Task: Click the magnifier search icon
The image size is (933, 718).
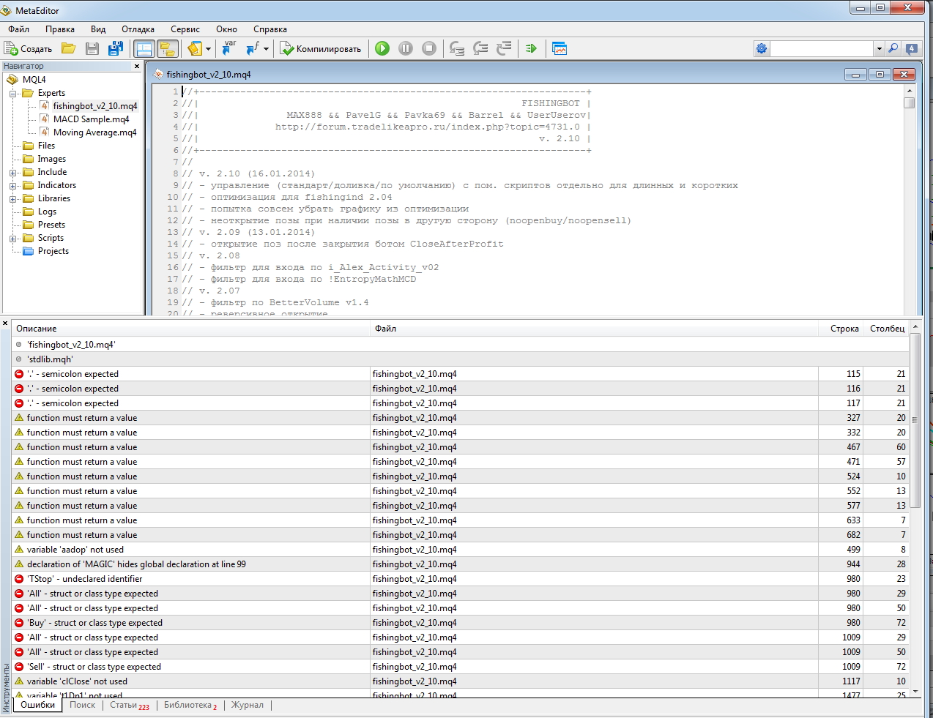Action: tap(893, 48)
